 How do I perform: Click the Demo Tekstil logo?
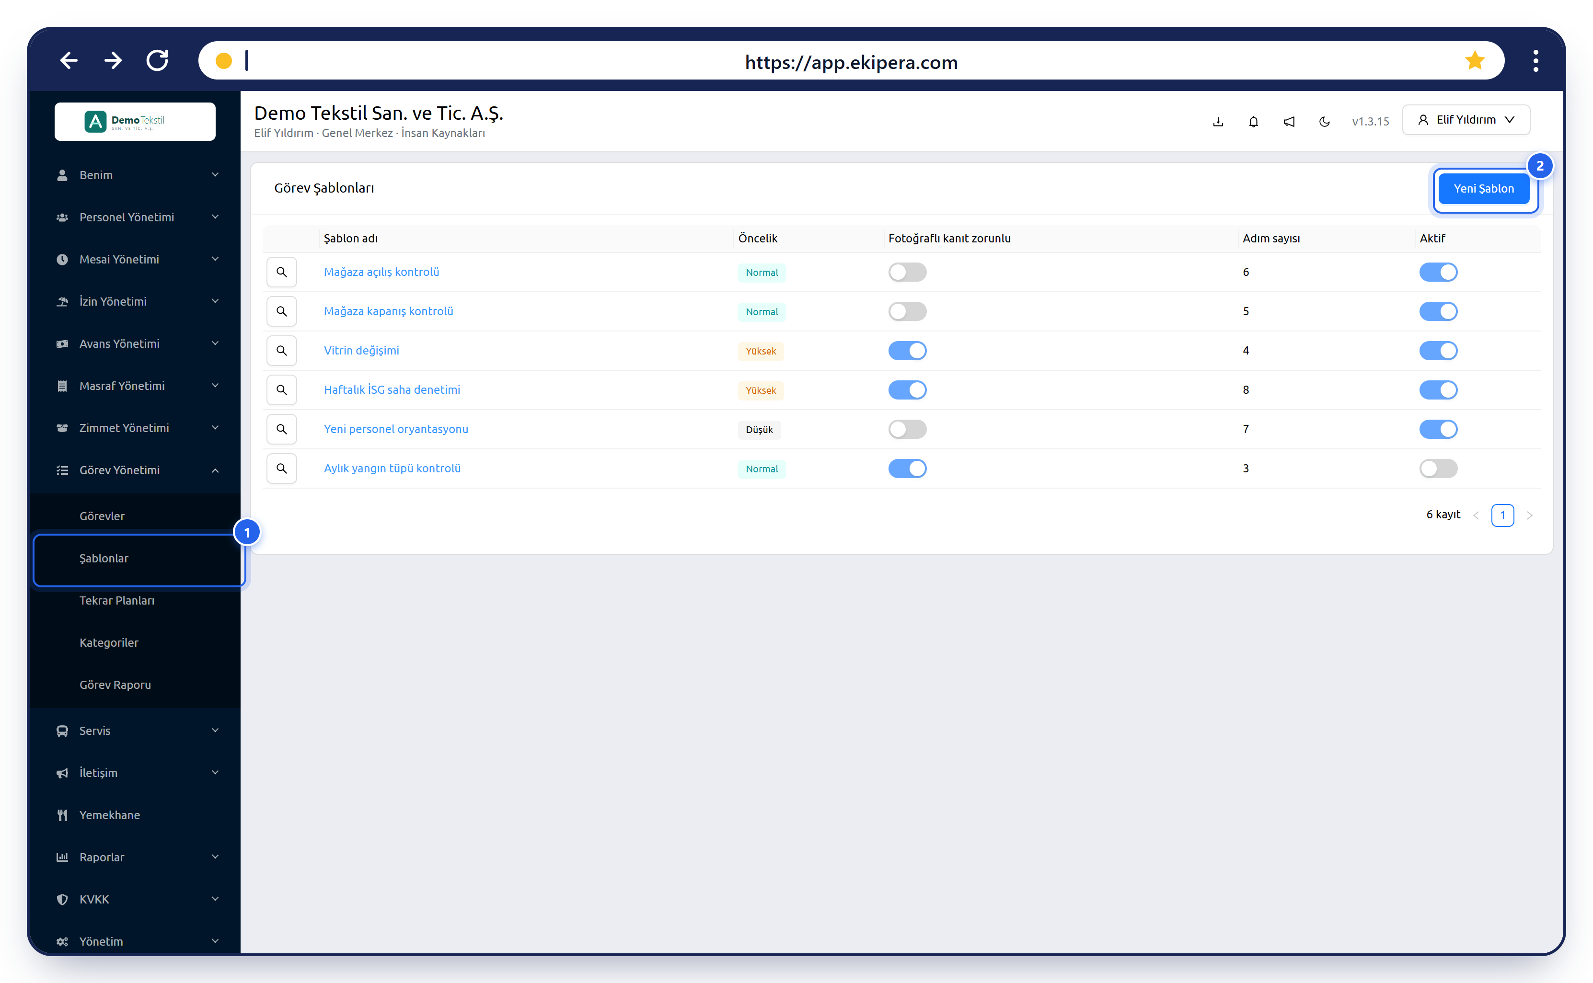135,122
